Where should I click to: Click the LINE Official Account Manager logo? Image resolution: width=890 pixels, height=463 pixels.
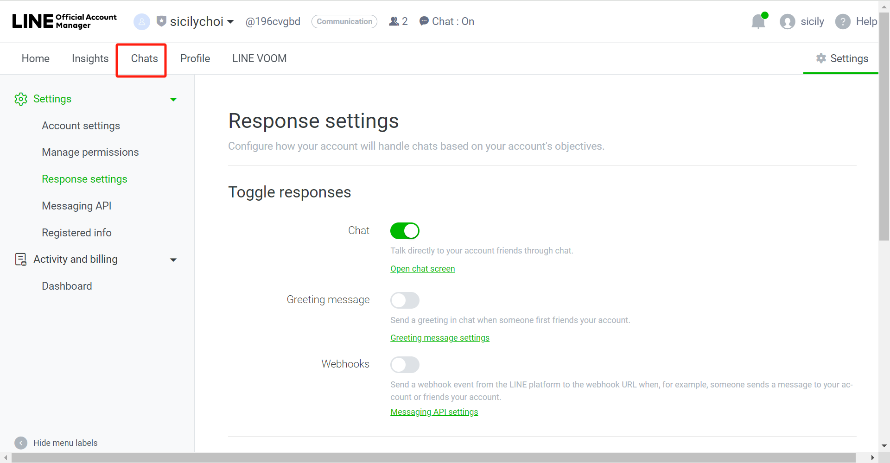tap(64, 21)
